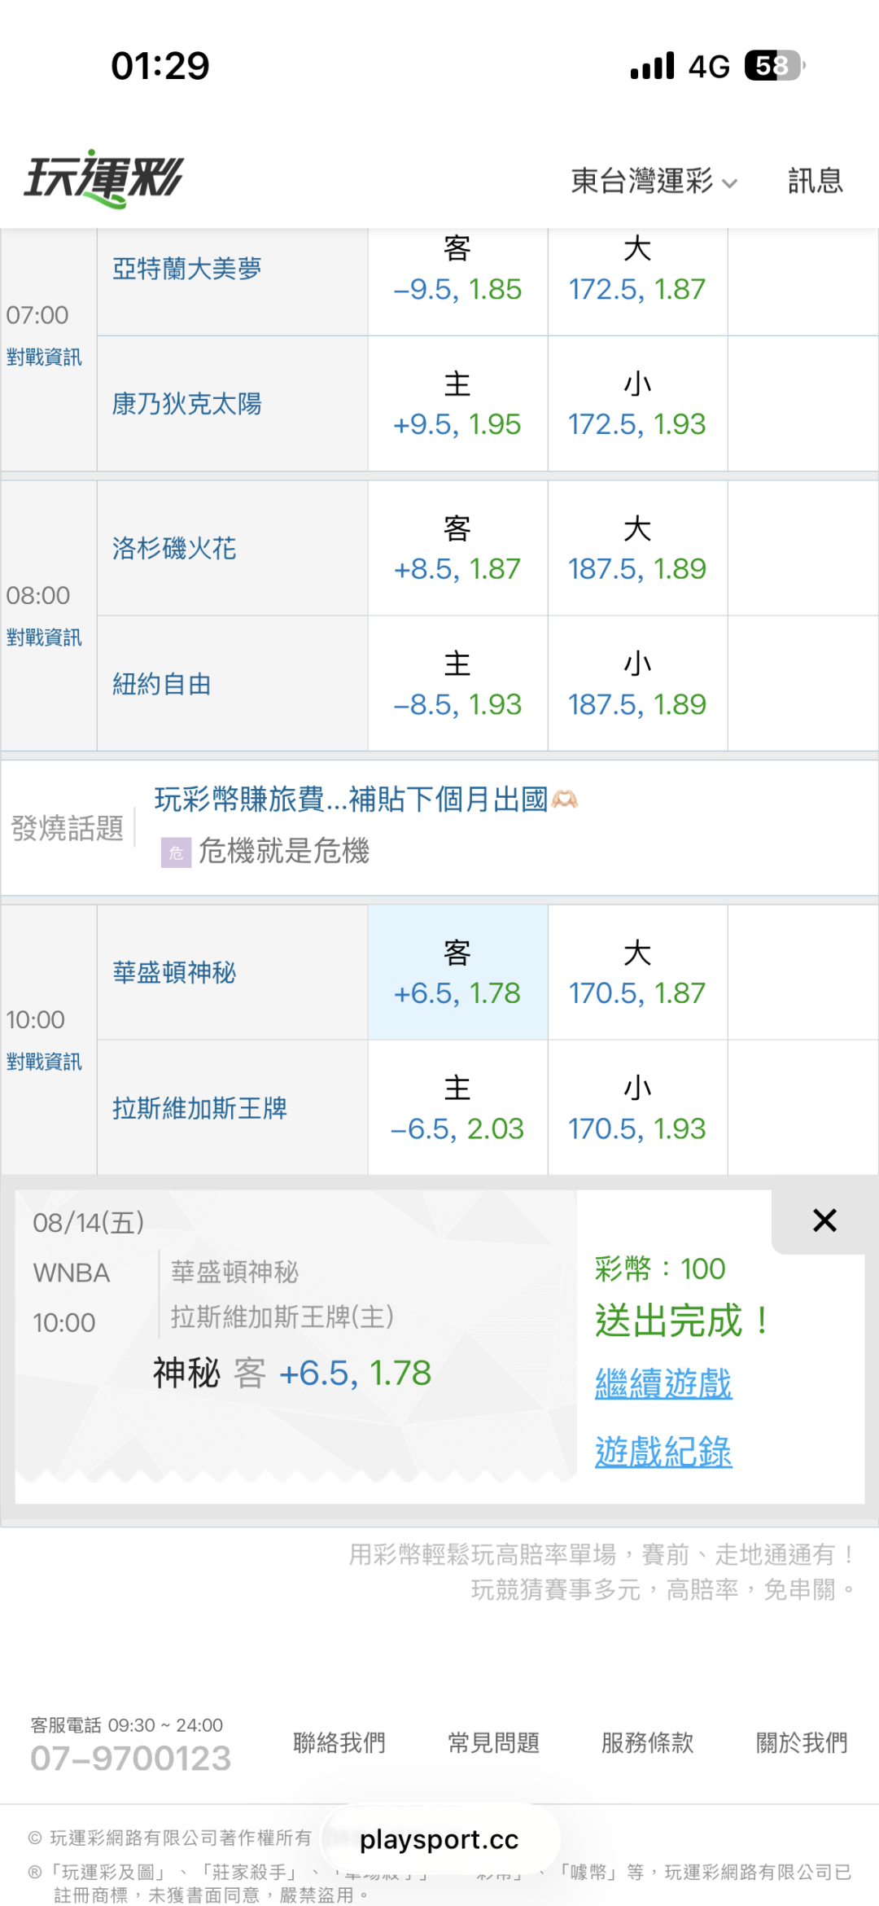Select 客 +6.5, 1.78 for 華盛頓神秘

pos(457,972)
